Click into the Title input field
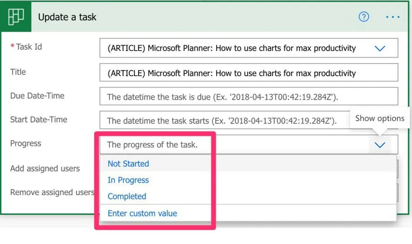Viewport: 412px width, 244px height. [248, 73]
